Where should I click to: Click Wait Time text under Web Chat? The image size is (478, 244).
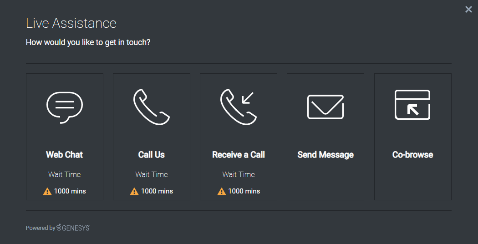pyautogui.click(x=64, y=174)
